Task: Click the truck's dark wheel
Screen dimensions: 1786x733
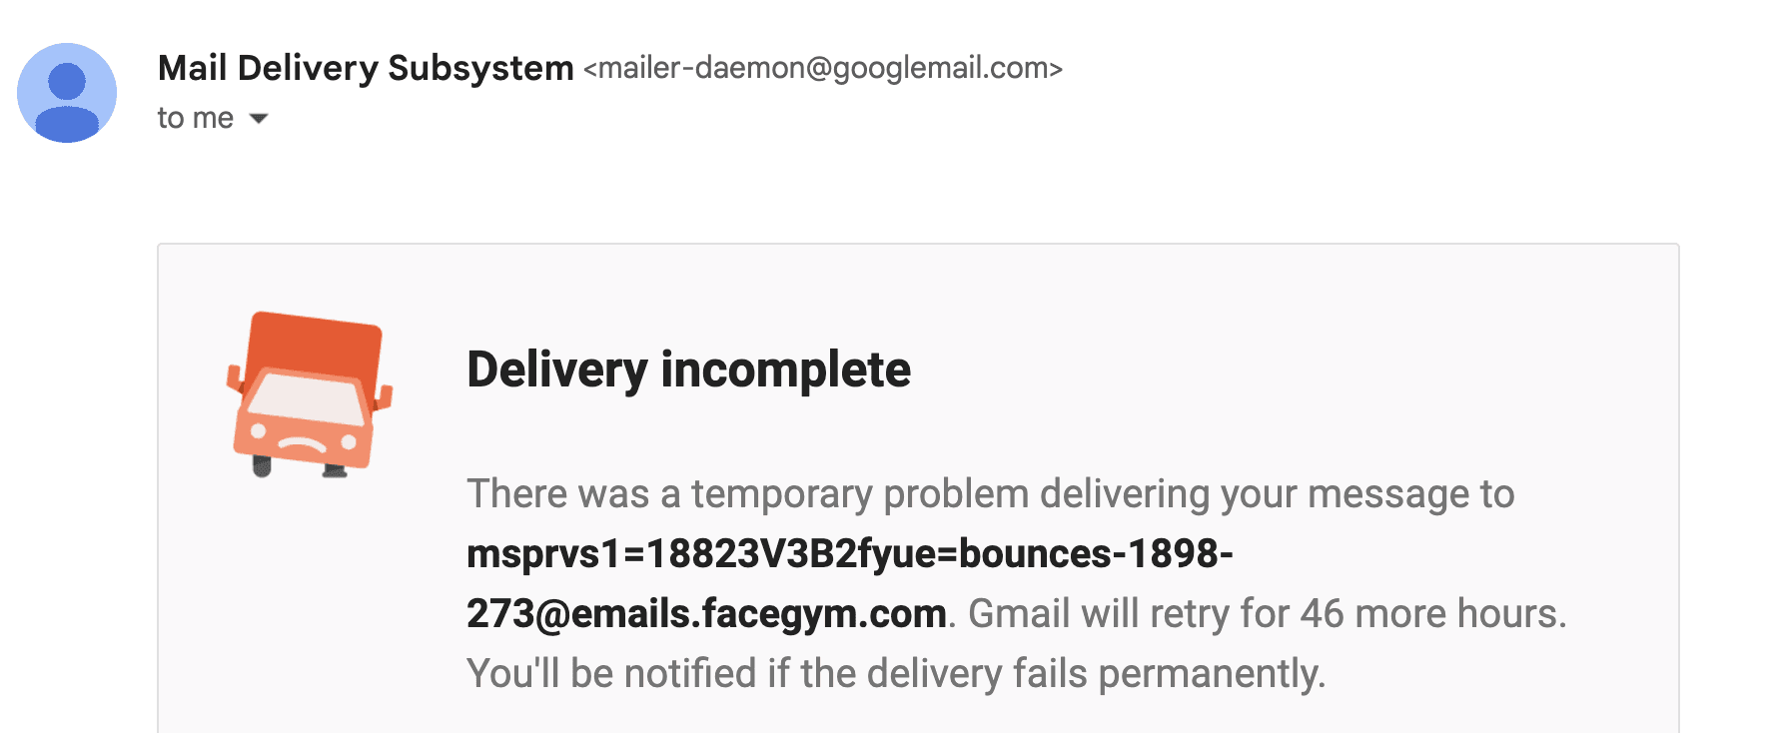Action: coord(263,465)
